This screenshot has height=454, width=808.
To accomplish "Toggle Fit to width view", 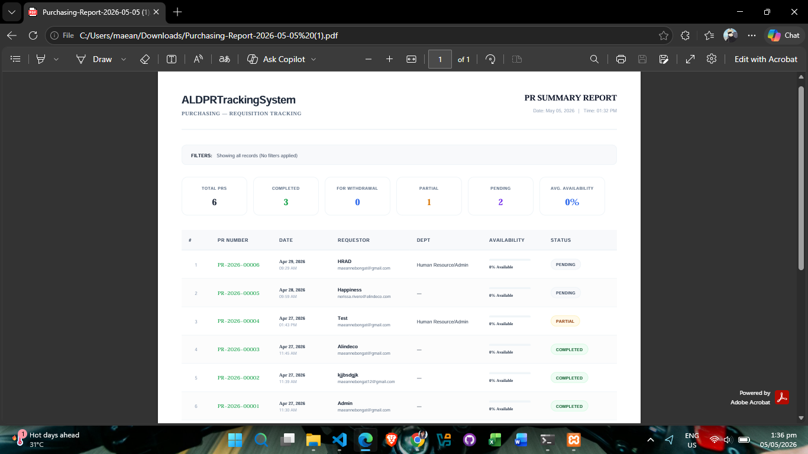I will [412, 59].
